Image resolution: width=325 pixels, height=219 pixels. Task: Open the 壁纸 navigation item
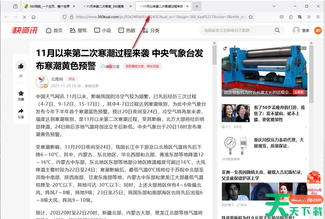[78, 30]
